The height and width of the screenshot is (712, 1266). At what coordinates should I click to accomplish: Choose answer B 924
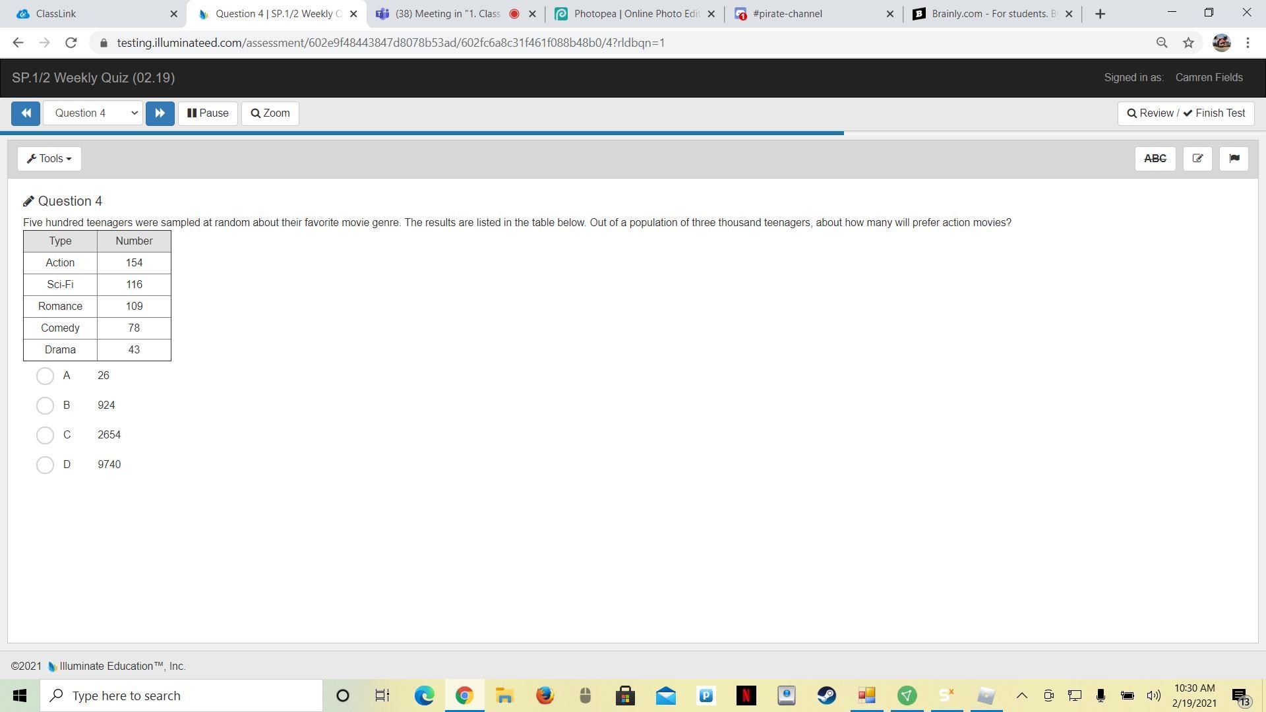(45, 405)
